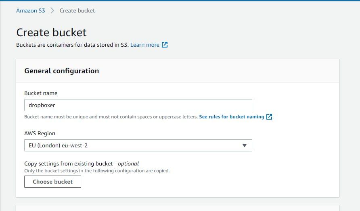Screen dimensions: 360x211
Task: Click the 'Only the bucket settings' description text
Action: (x=97, y=171)
